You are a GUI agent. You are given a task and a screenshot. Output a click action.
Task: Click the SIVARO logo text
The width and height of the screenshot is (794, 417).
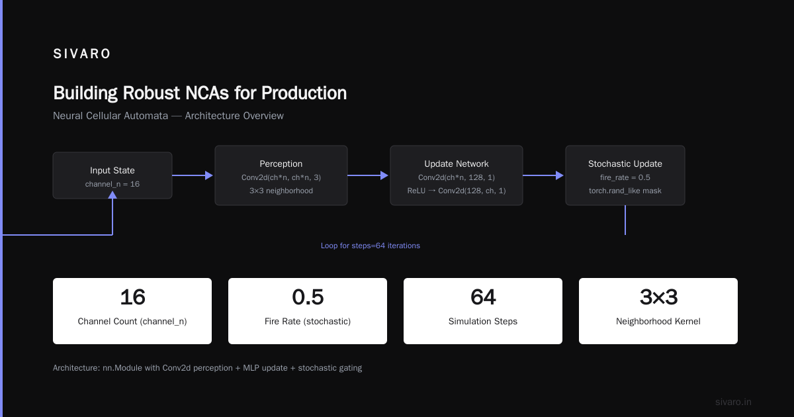pyautogui.click(x=82, y=54)
